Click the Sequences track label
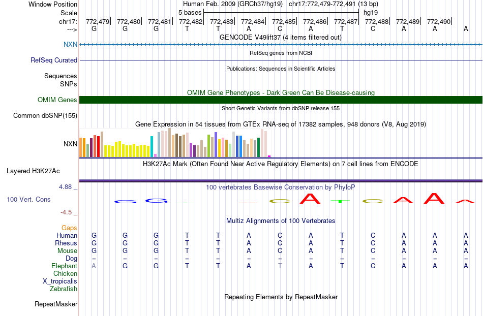This screenshot has height=316, width=483. pyautogui.click(x=61, y=76)
